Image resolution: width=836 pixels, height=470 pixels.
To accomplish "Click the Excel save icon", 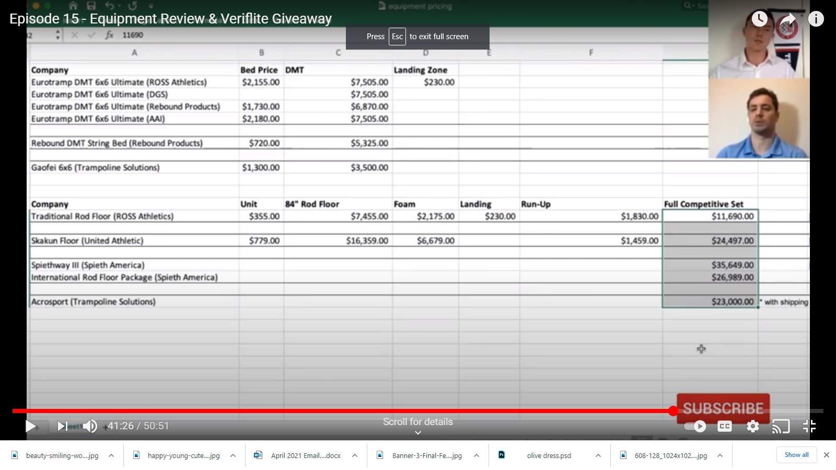I will [x=91, y=6].
